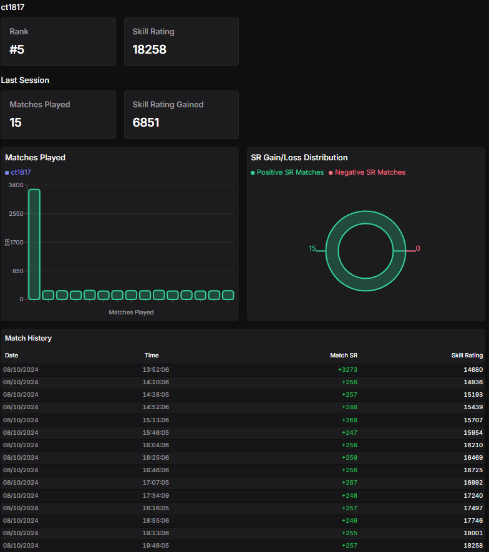Click the Matches Played x-axis label
The height and width of the screenshot is (552, 489).
pyautogui.click(x=131, y=312)
